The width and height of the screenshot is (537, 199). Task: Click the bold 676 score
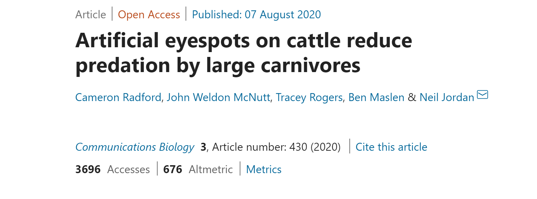[x=172, y=170]
